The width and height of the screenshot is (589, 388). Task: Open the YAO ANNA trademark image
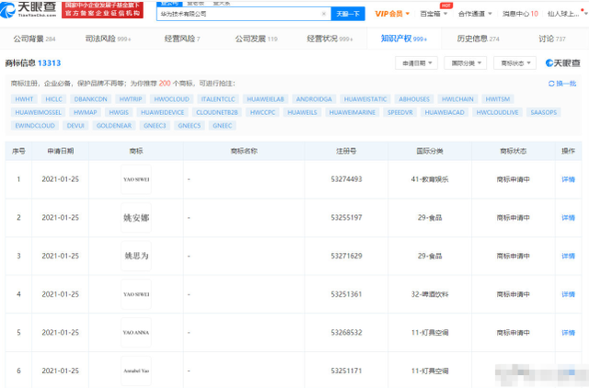[x=136, y=333]
